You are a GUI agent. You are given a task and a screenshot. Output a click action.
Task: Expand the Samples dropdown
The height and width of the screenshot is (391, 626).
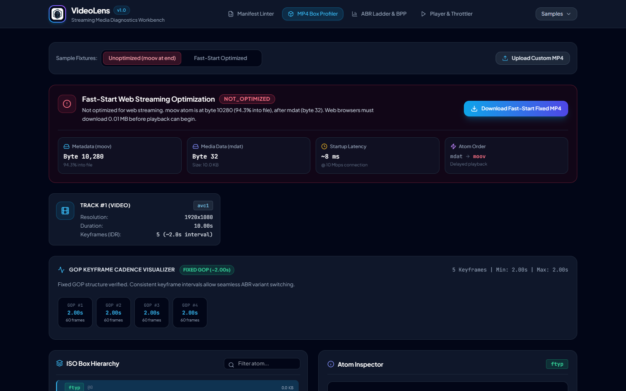[x=556, y=14]
